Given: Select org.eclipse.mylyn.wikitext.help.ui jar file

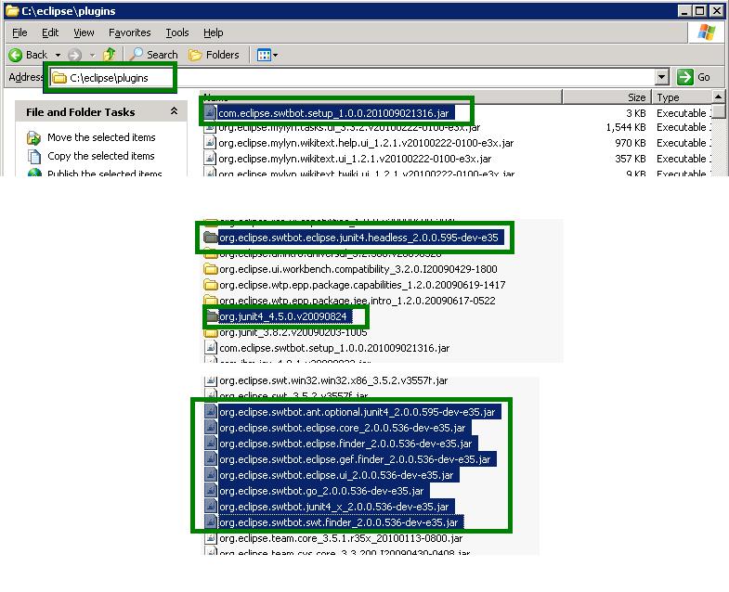Looking at the screenshot, I should 366,143.
